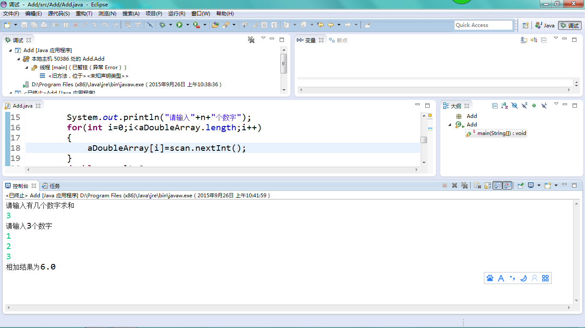Toggle punctuation mode on IME toolbar

512,278
